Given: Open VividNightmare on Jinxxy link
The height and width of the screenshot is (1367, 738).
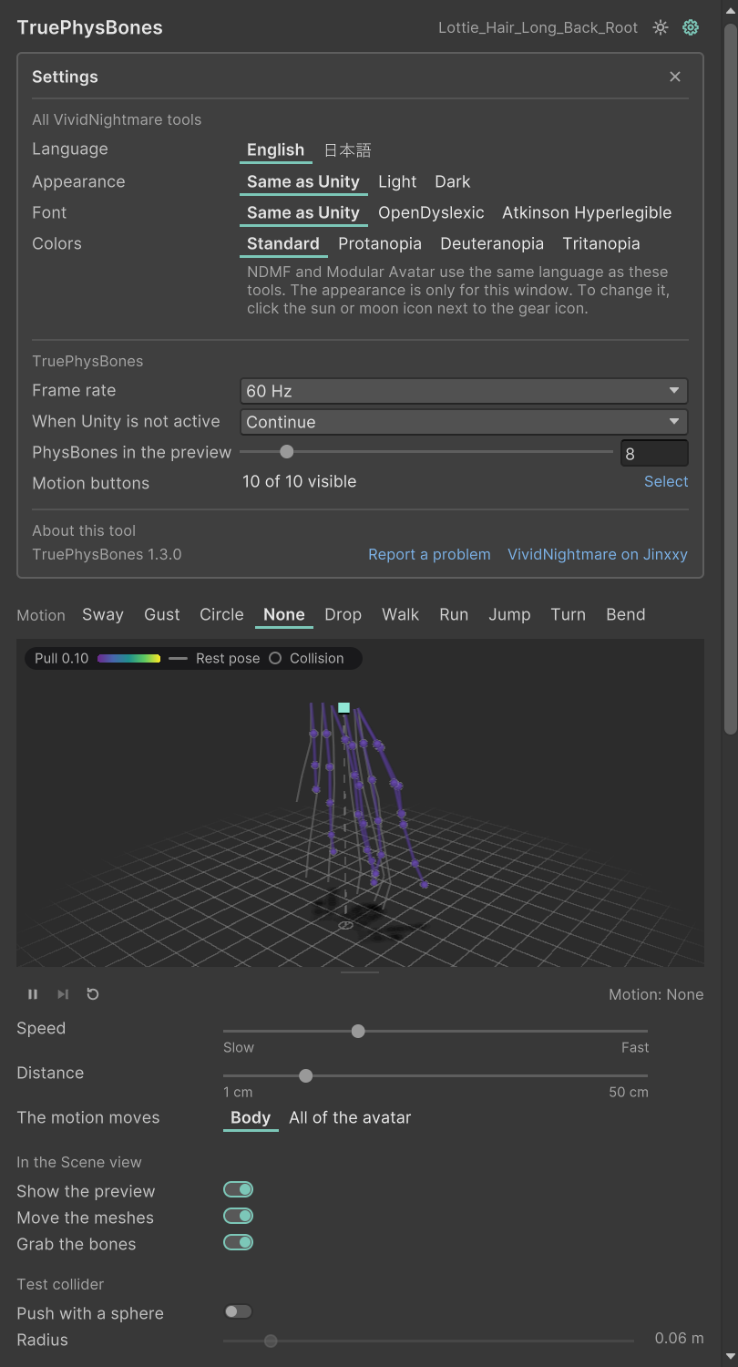Looking at the screenshot, I should 598,554.
